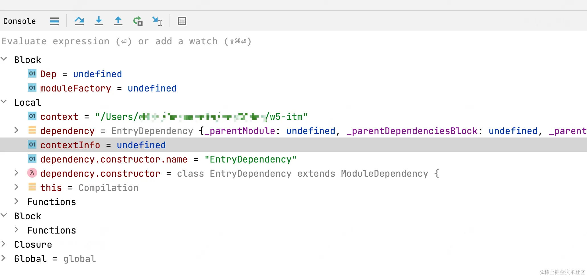Click the primitive icon beside contextInfo
Screen dimensions: 587x277
click(32, 145)
